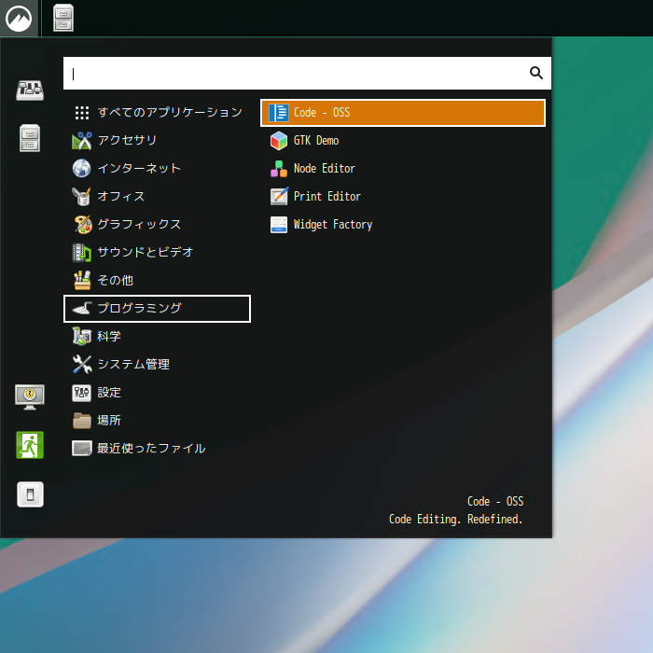Click the lock screen monitor icon
The image size is (653, 653).
30,396
